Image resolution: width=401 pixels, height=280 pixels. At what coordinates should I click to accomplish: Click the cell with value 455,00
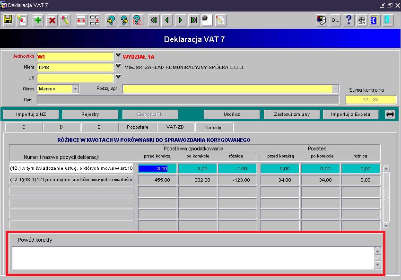pos(157,180)
